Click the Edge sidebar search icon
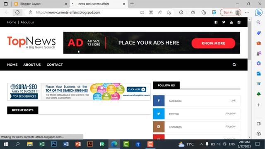 258,22
